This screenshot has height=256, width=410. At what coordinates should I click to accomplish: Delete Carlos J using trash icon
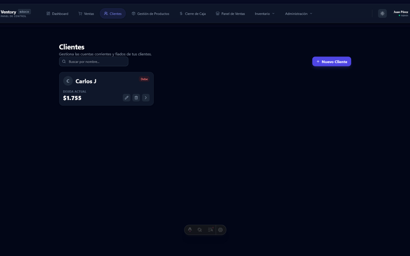pyautogui.click(x=136, y=98)
